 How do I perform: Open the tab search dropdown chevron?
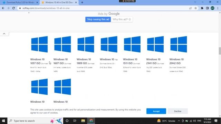tap(195, 2)
